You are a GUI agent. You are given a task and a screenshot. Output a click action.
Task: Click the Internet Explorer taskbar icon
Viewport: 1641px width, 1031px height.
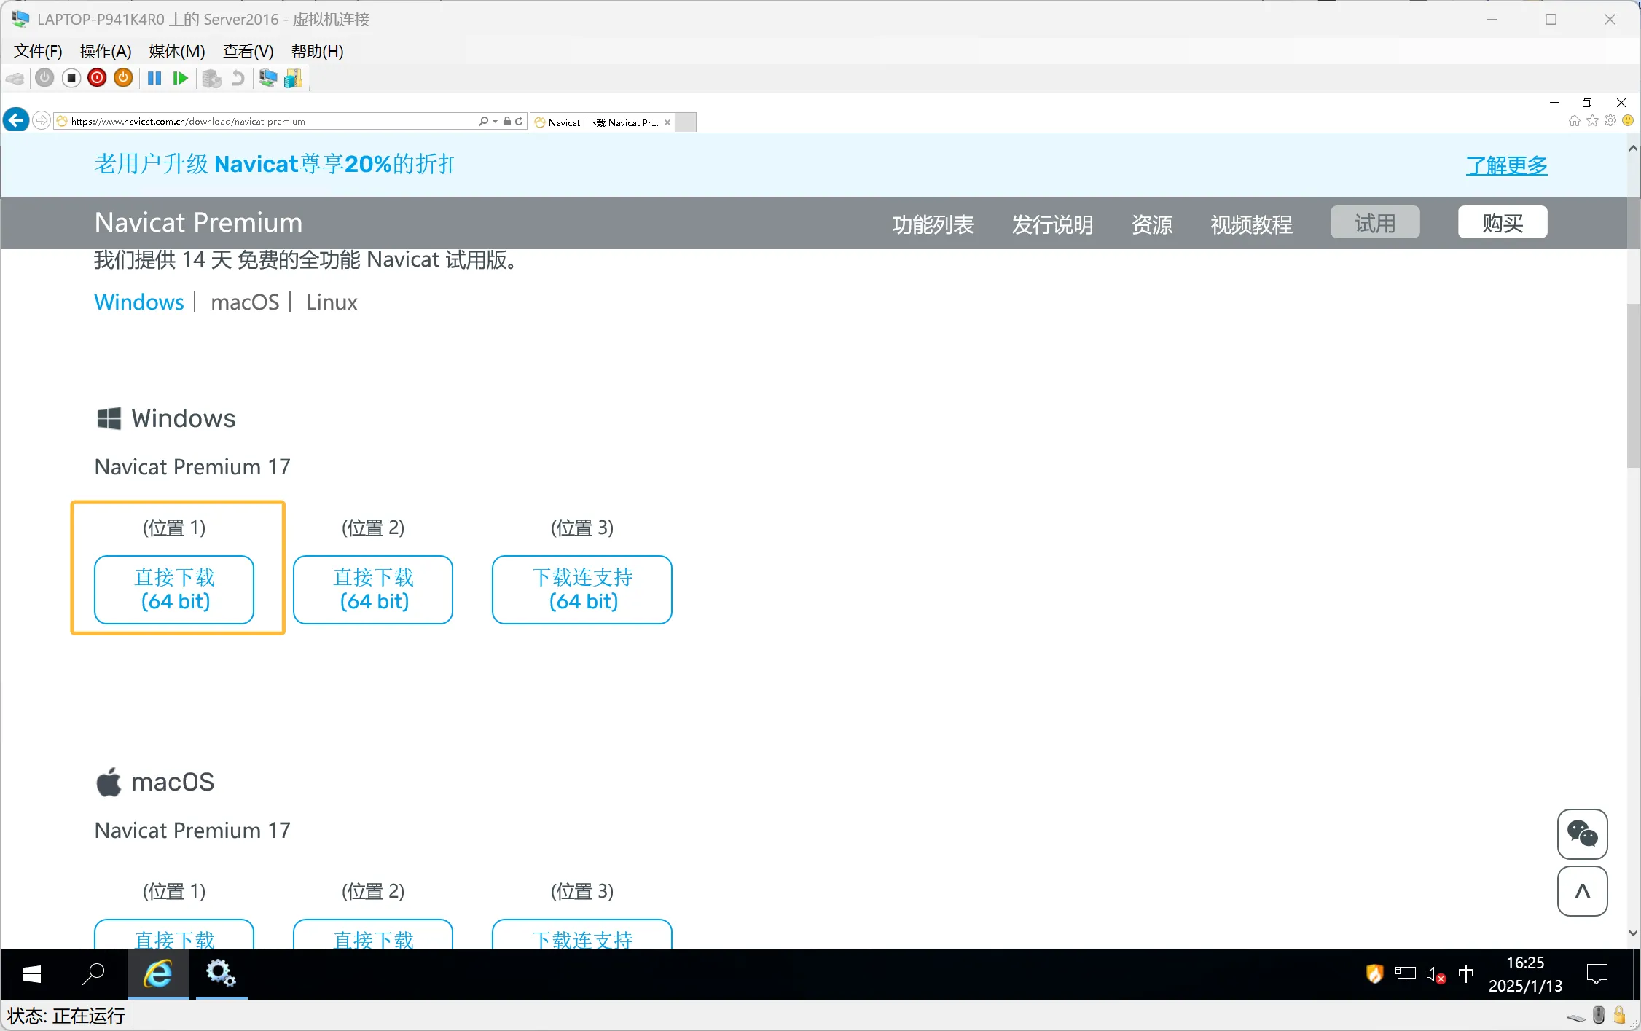tap(158, 974)
